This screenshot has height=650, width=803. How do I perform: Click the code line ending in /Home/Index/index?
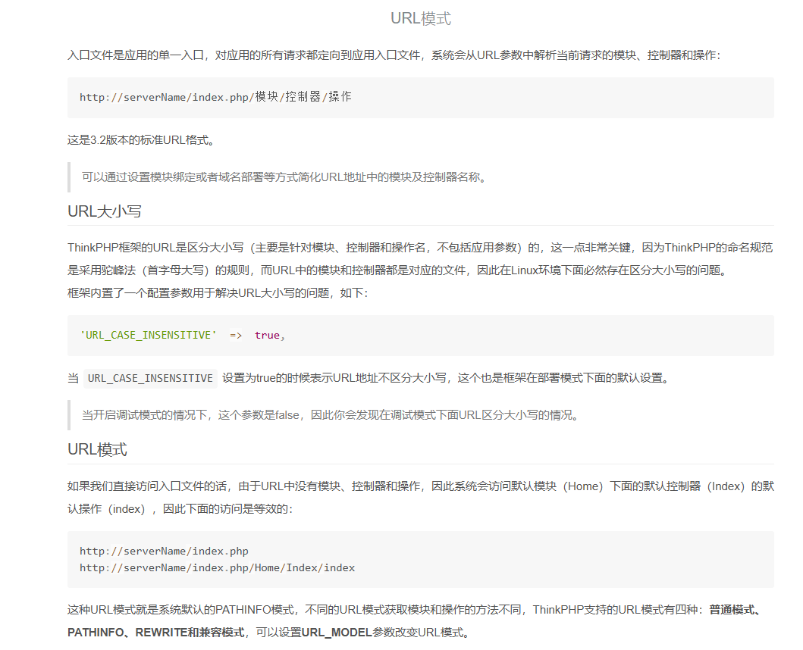click(217, 567)
